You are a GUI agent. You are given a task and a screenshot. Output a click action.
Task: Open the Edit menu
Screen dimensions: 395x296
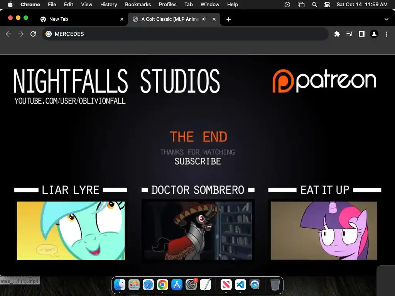pos(69,4)
